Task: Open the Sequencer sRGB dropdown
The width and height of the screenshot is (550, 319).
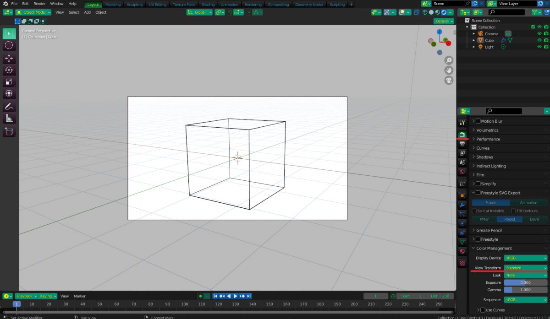Action: pos(525,300)
